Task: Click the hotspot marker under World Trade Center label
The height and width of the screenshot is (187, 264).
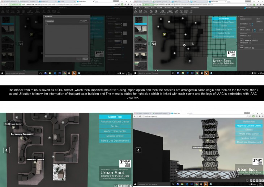Action: click(13, 127)
